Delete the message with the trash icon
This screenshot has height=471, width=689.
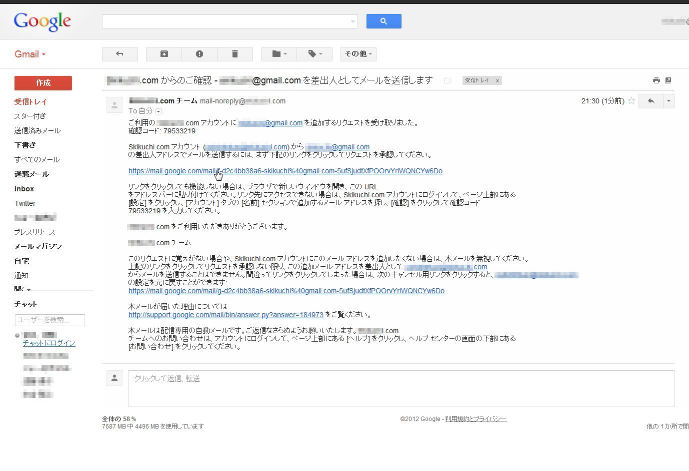[x=235, y=54]
